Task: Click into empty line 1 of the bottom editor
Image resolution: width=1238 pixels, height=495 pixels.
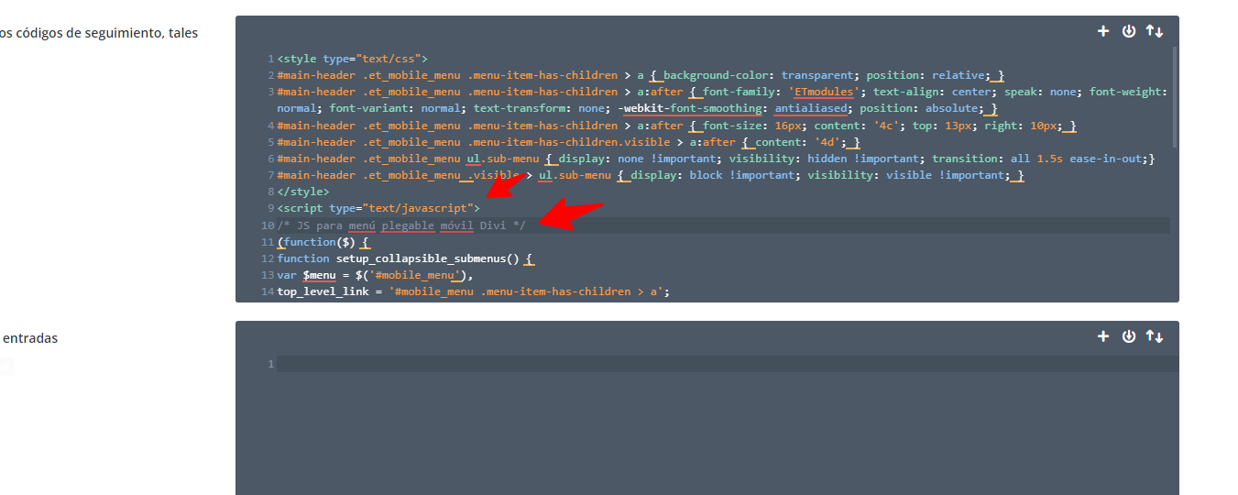Action: coord(728,364)
